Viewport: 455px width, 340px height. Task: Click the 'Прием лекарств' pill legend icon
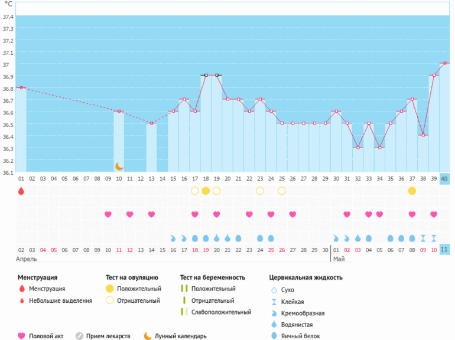tap(79, 336)
